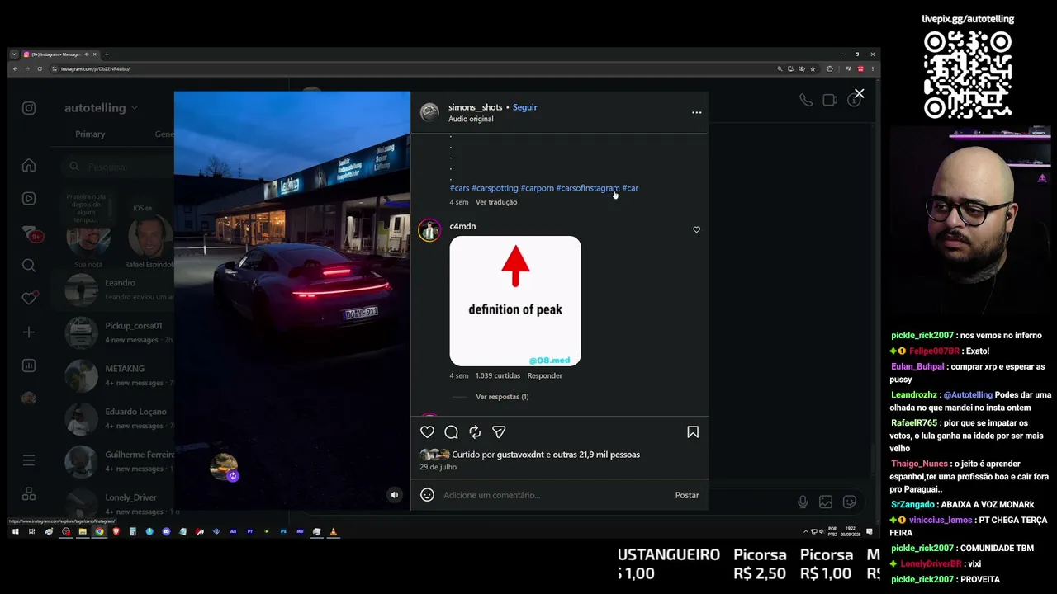The height and width of the screenshot is (594, 1057).
Task: Like the post with heart icon
Action: 427,432
